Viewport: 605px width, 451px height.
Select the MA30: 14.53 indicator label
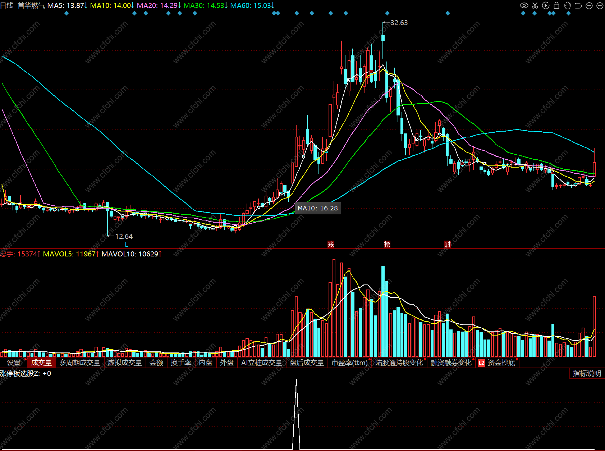pos(206,5)
